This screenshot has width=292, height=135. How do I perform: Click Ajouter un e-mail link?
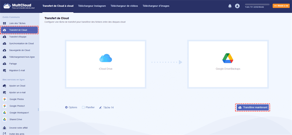tap(17, 93)
